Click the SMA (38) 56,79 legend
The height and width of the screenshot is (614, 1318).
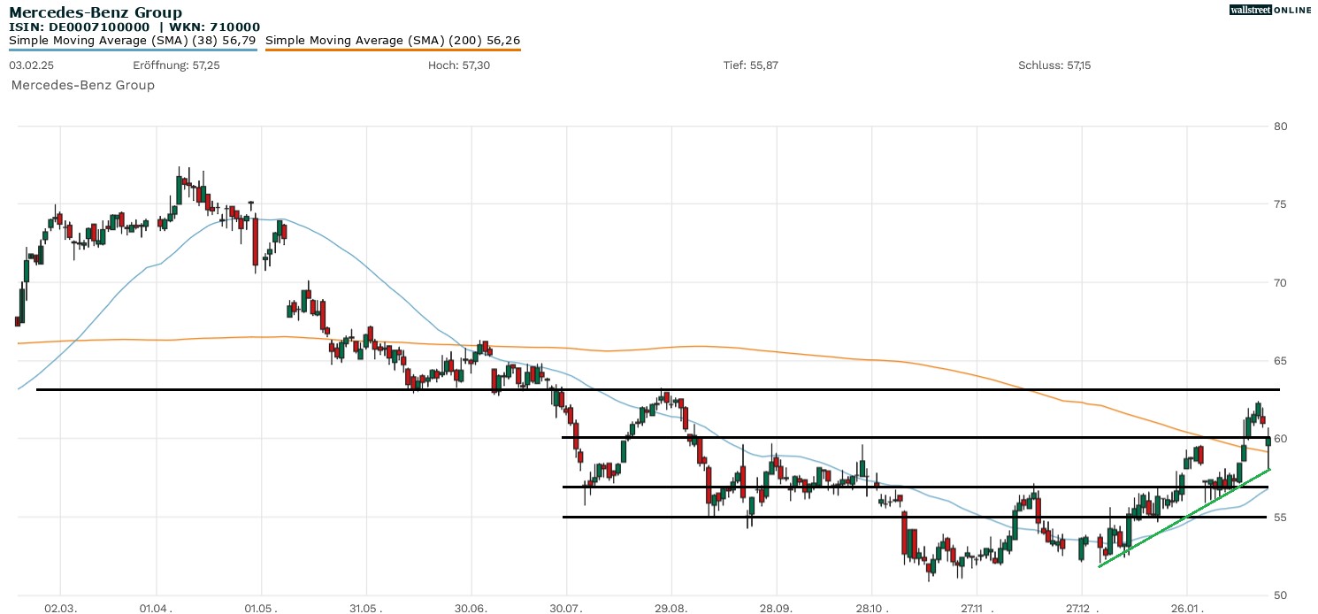pos(133,41)
